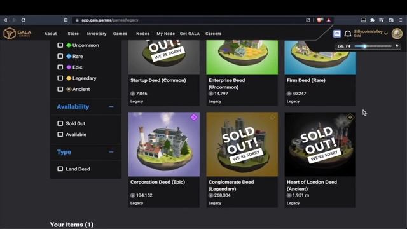The width and height of the screenshot is (407, 229).
Task: Check the Sold Out availability filter
Action: [60, 123]
